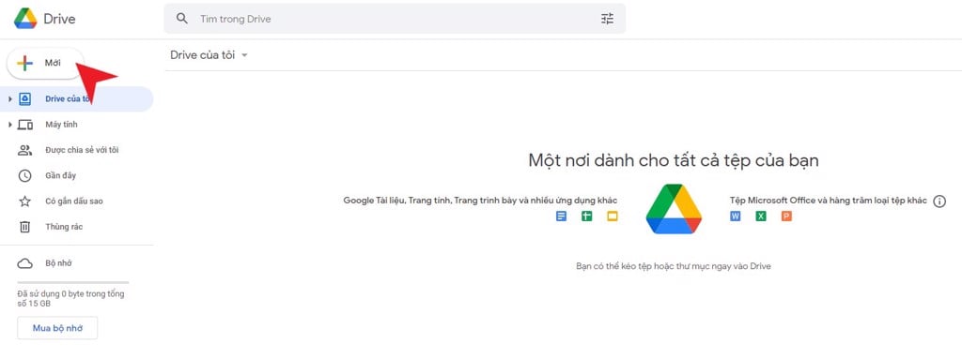Click the computer devices icon
The image size is (962, 358).
pyautogui.click(x=24, y=125)
